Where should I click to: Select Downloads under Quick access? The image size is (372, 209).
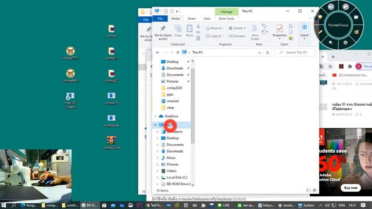tap(174, 69)
